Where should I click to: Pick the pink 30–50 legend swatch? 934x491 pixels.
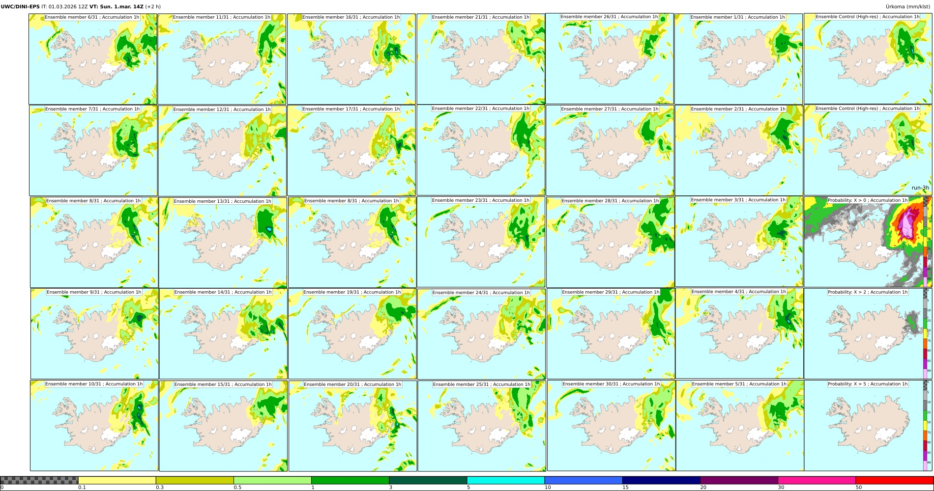tap(817, 480)
